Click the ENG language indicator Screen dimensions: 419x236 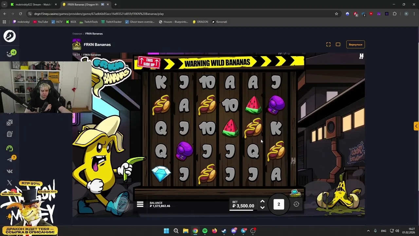(x=384, y=231)
